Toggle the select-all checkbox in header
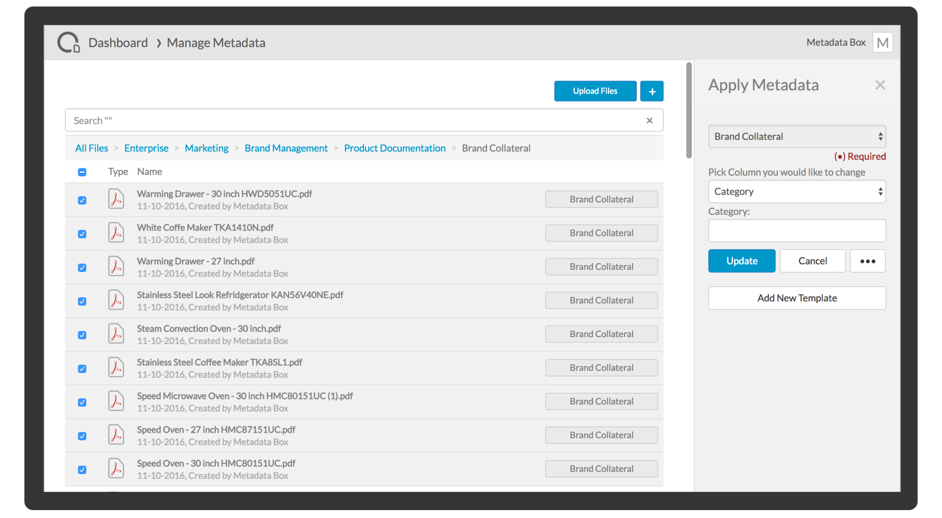 point(82,172)
